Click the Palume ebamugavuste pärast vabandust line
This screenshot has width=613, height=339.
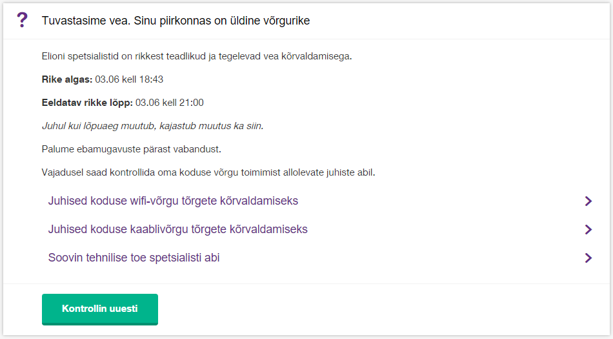point(132,149)
